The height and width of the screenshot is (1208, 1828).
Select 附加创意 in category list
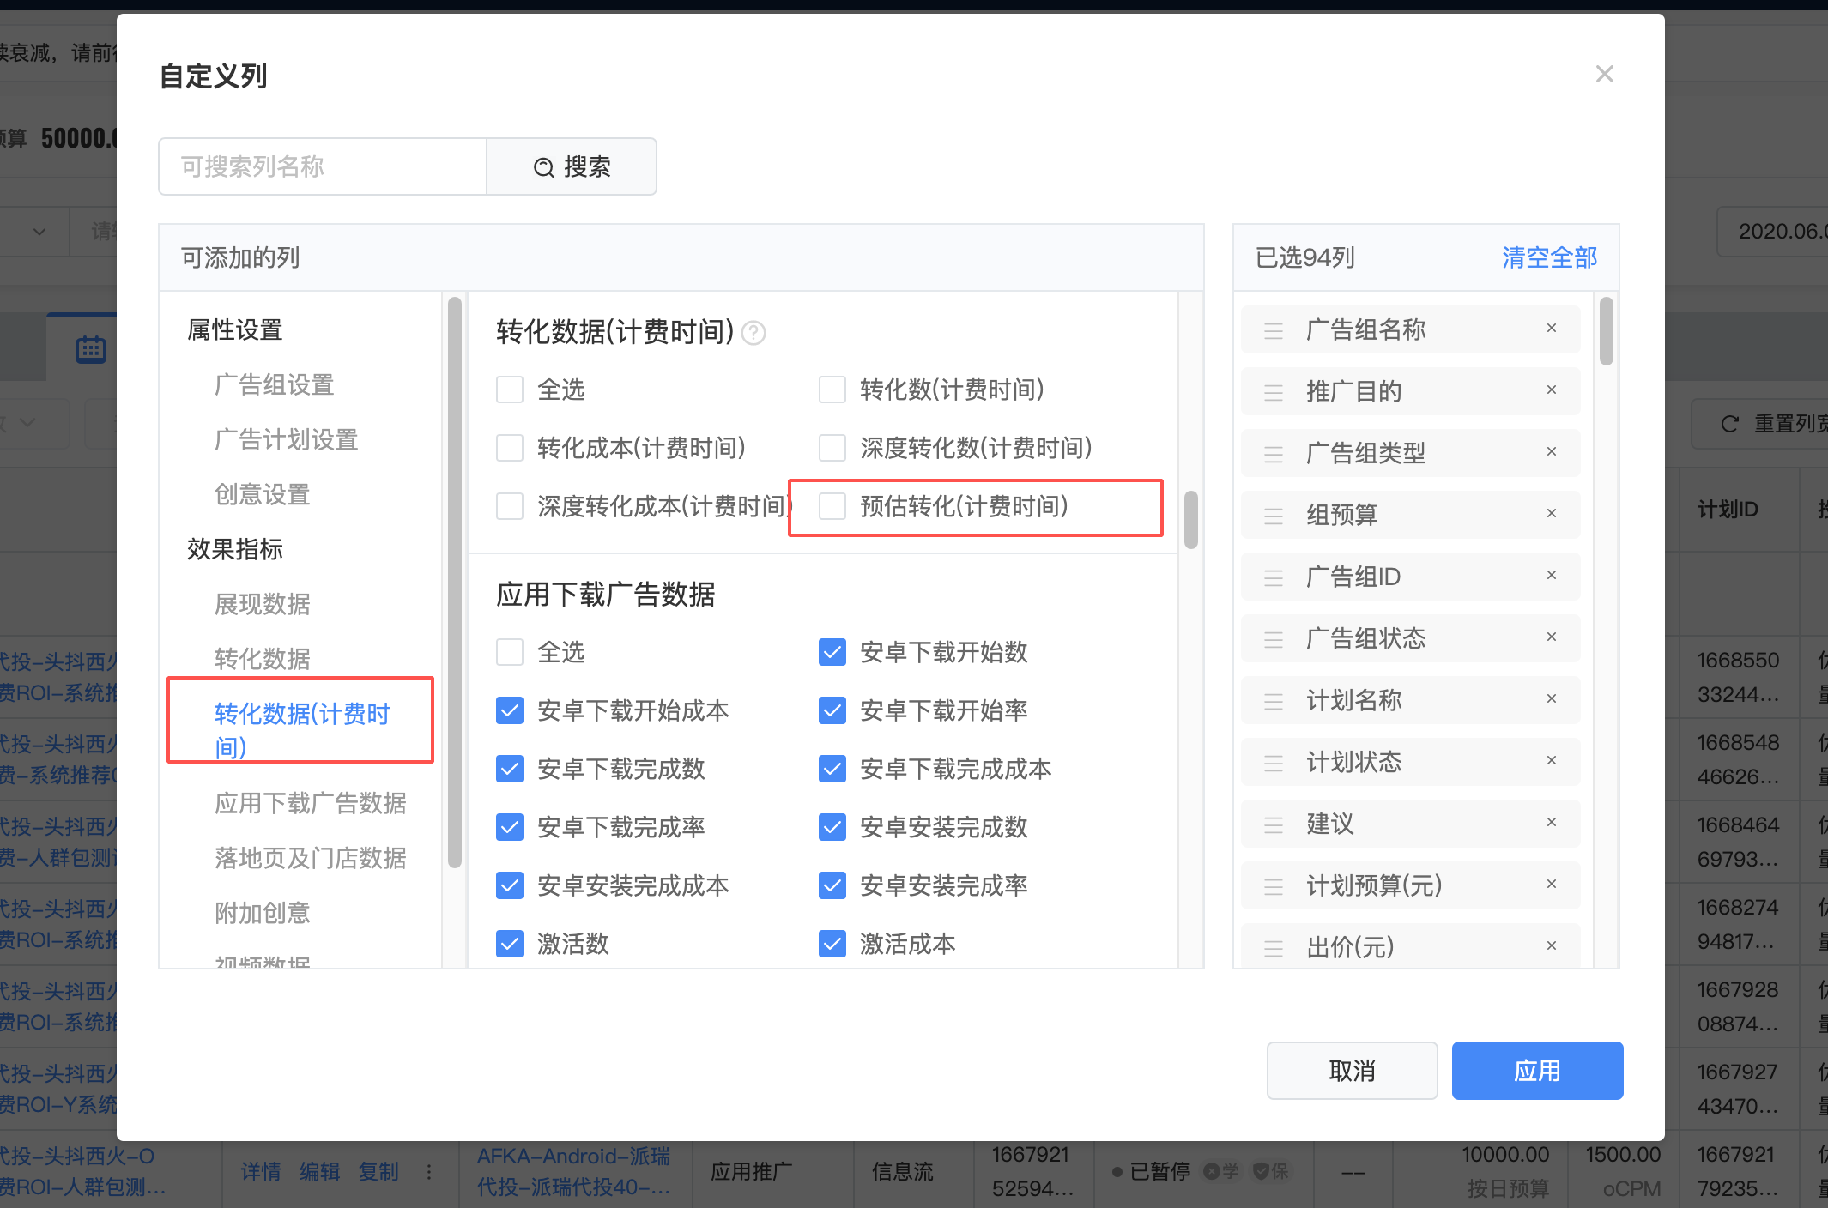pyautogui.click(x=263, y=913)
